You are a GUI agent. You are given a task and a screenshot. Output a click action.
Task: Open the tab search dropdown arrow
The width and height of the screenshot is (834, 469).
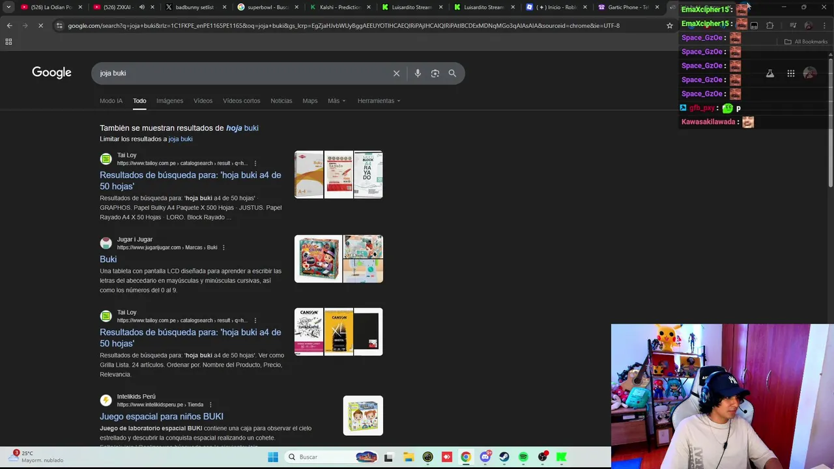(x=8, y=7)
